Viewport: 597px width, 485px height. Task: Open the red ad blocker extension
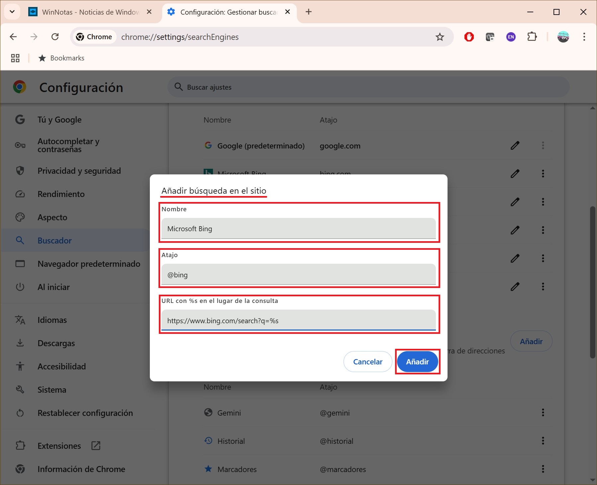[x=469, y=37]
